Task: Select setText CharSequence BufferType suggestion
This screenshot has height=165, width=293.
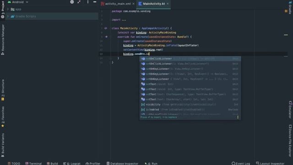Action: pos(190,94)
